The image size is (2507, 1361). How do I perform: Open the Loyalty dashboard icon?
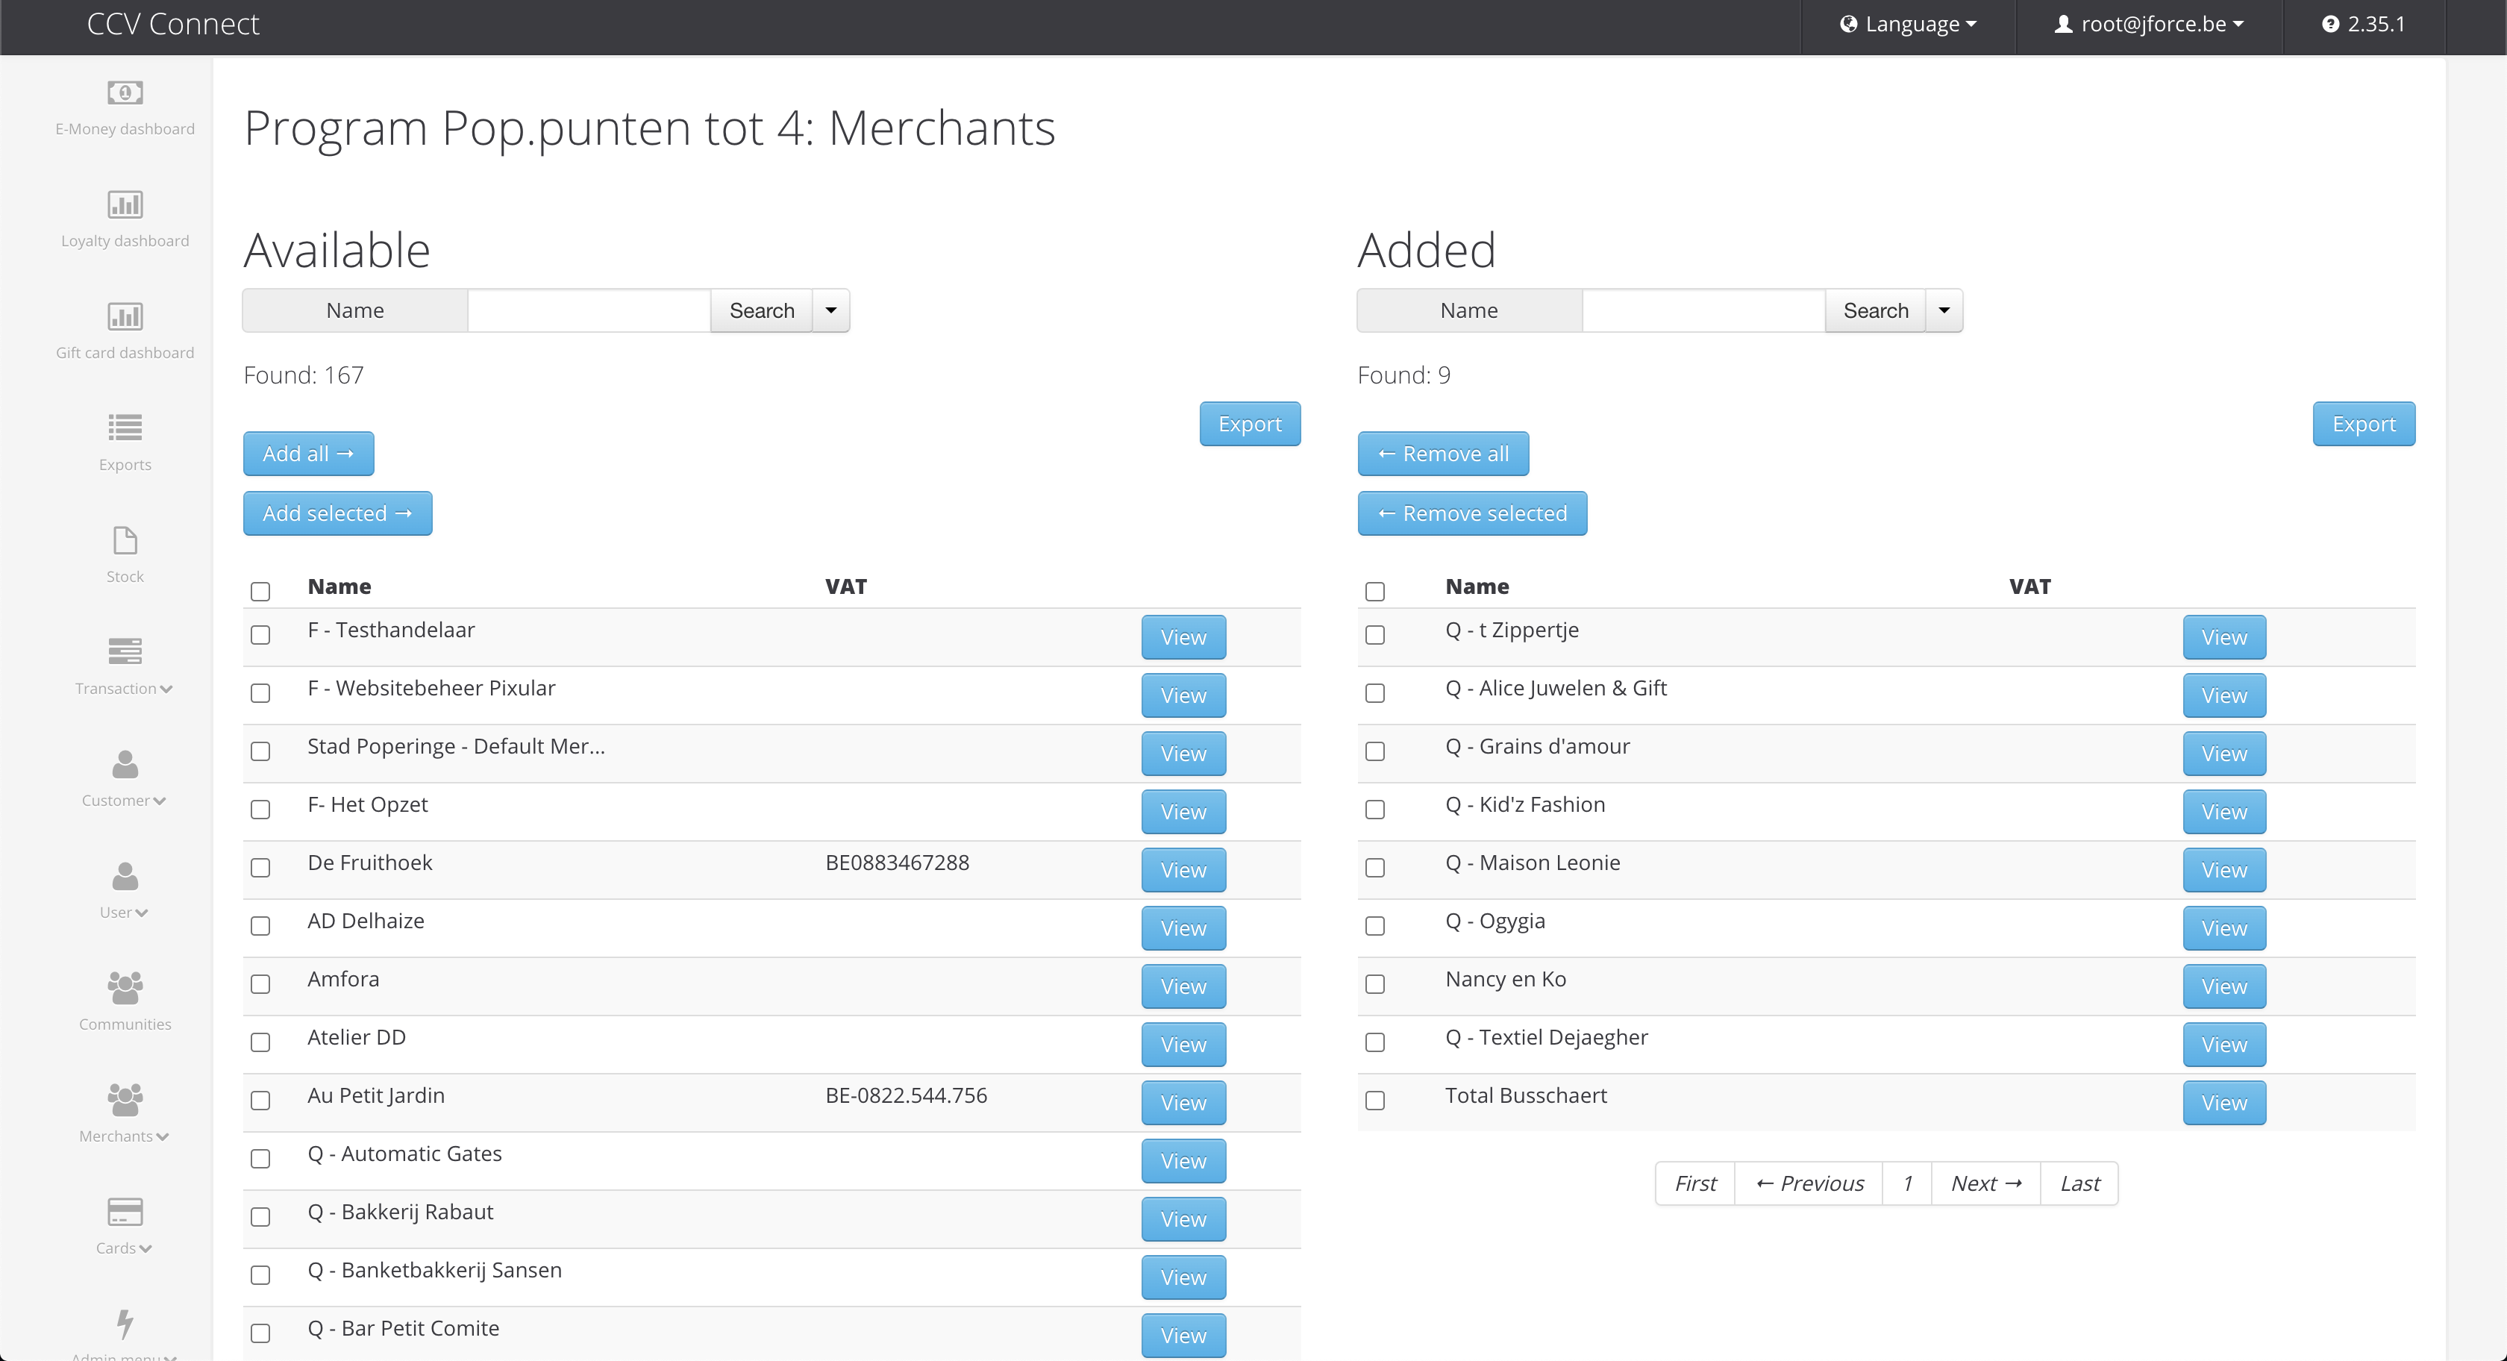(125, 204)
